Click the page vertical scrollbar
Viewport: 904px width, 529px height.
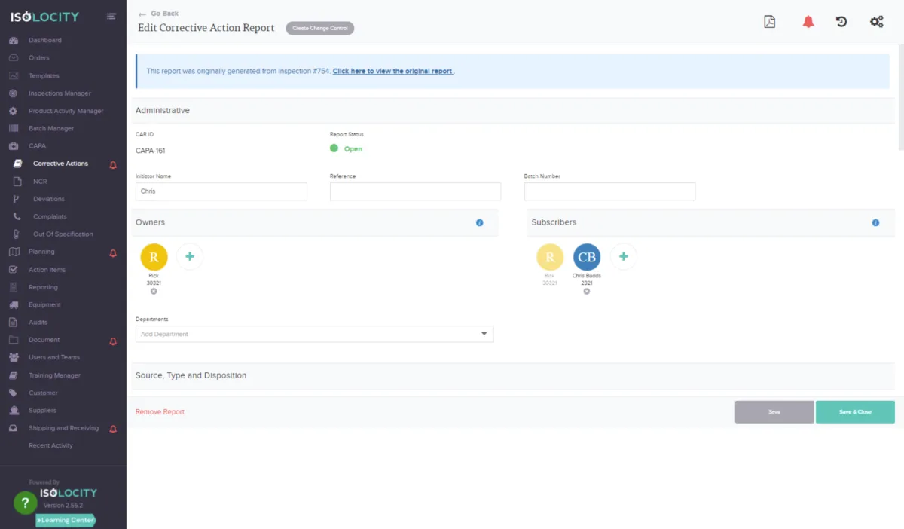pos(900,98)
